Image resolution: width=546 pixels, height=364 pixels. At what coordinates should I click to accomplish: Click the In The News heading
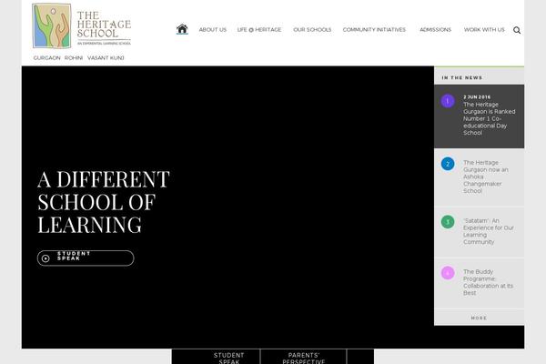pos(462,77)
